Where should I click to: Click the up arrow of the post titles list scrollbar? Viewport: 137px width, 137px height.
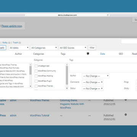coord(30,65)
